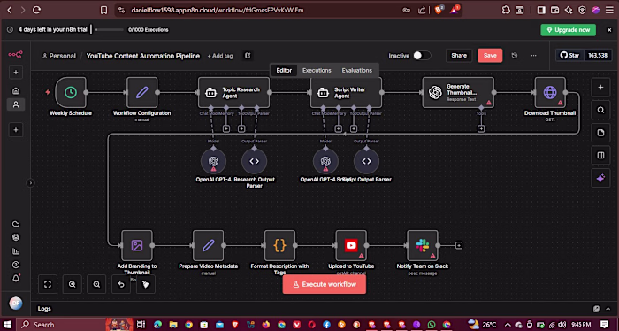Select the Download Thumbnail HTTP node
Screen dimensions: 619x331
click(550, 92)
